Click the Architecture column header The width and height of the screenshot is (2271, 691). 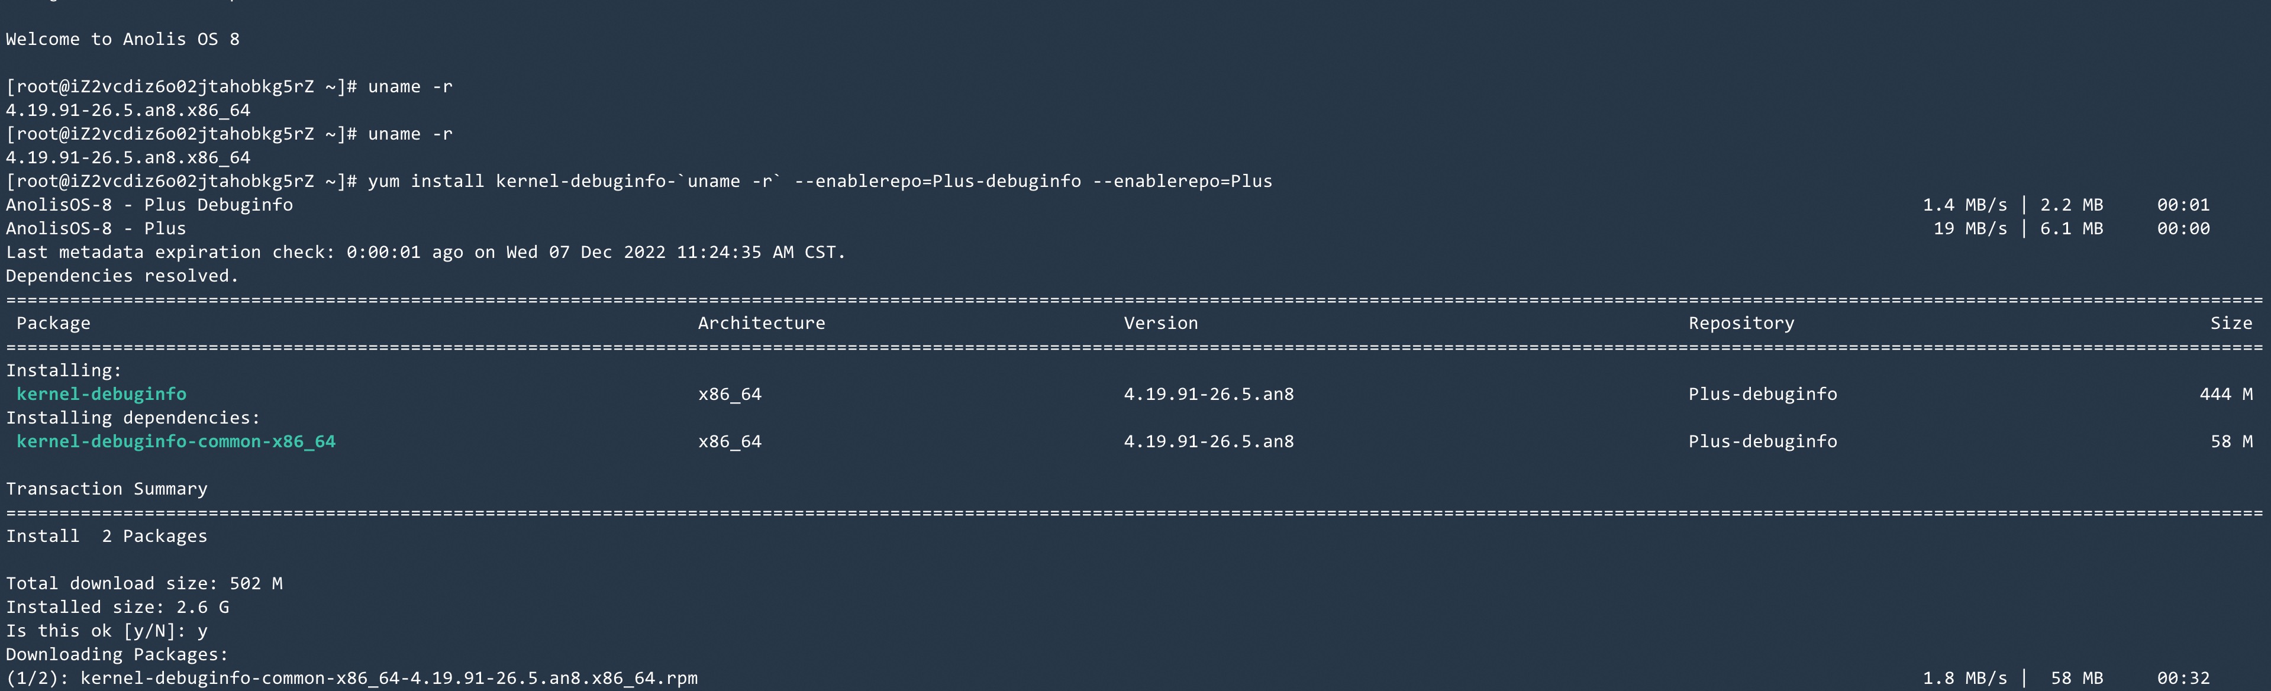[761, 324]
